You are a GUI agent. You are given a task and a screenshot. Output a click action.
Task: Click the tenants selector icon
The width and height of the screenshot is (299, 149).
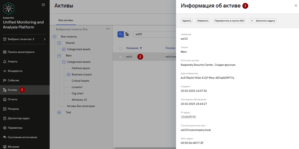click(x=5, y=39)
